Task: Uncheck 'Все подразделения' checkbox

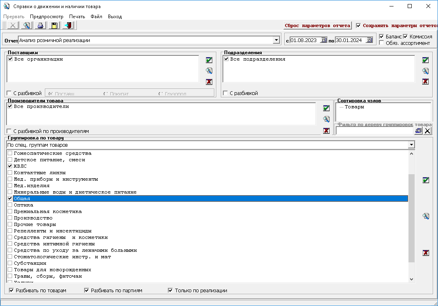Action: pyautogui.click(x=226, y=59)
